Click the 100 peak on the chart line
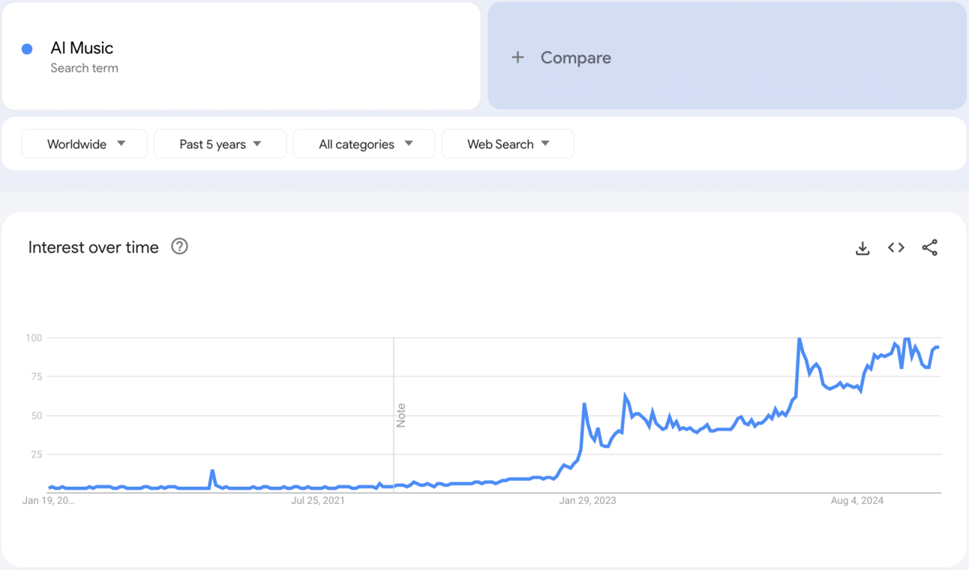 (x=799, y=339)
